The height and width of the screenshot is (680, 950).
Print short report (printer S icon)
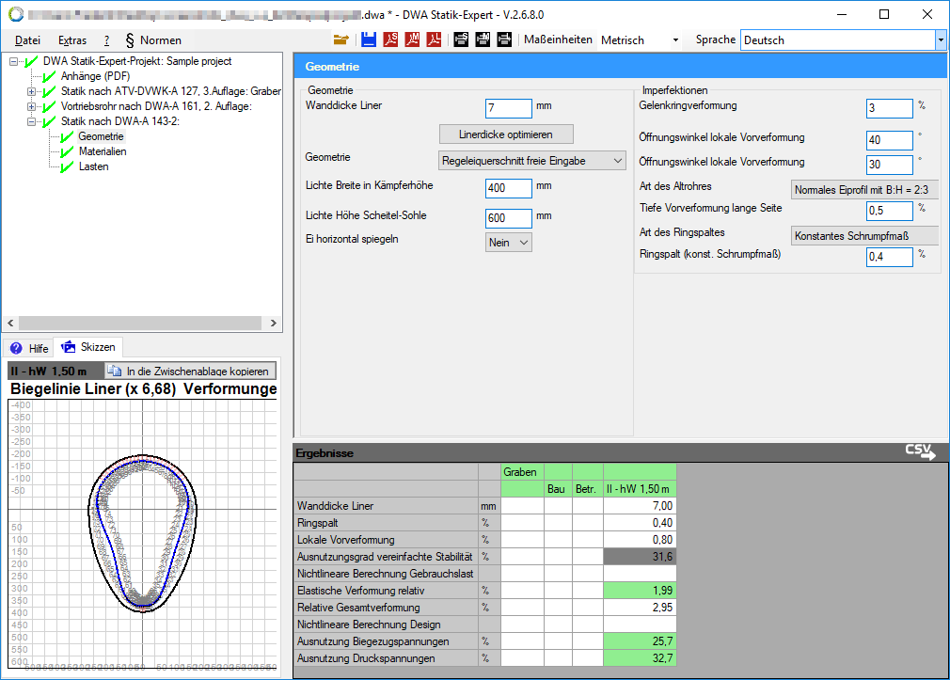click(461, 40)
